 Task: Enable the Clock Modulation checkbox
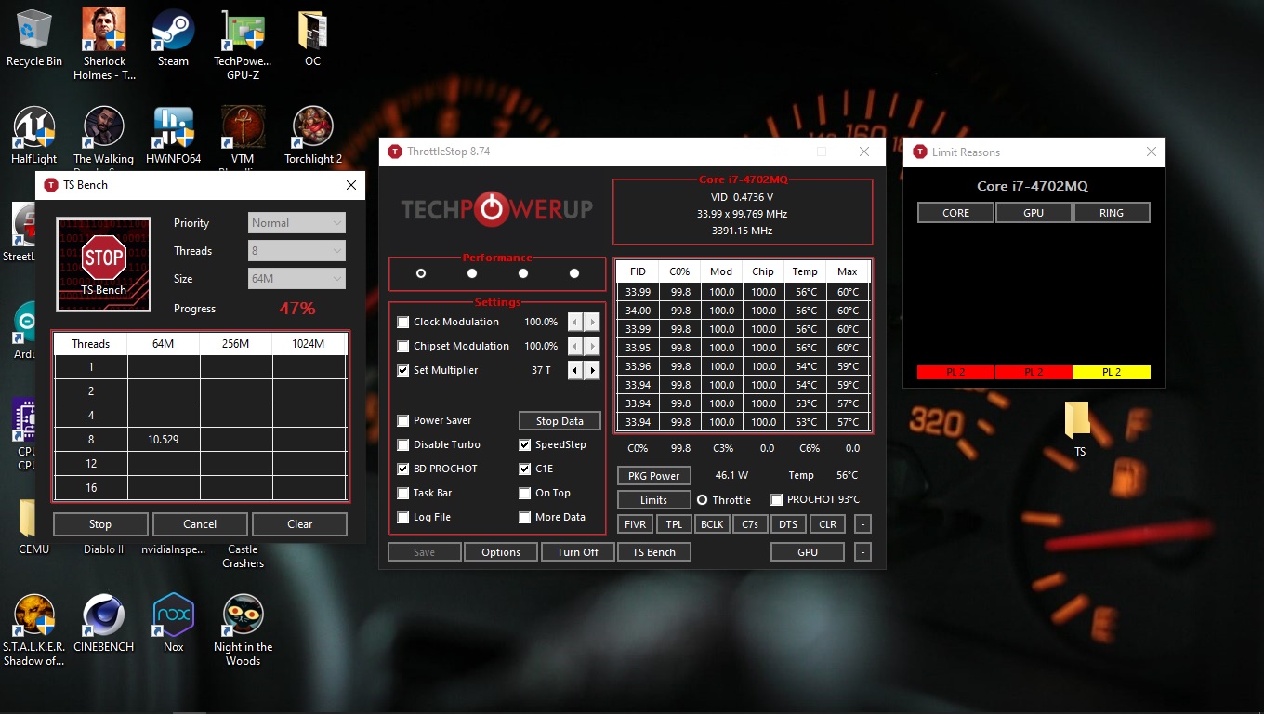tap(403, 323)
